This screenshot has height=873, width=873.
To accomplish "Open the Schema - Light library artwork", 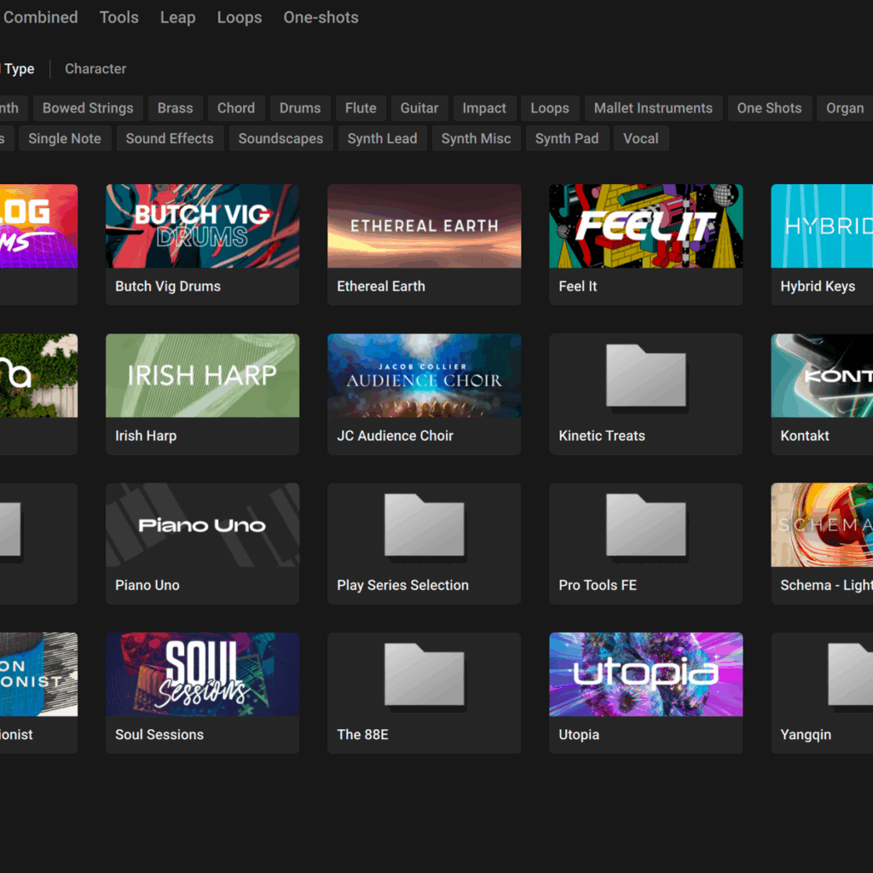I will click(x=822, y=525).
